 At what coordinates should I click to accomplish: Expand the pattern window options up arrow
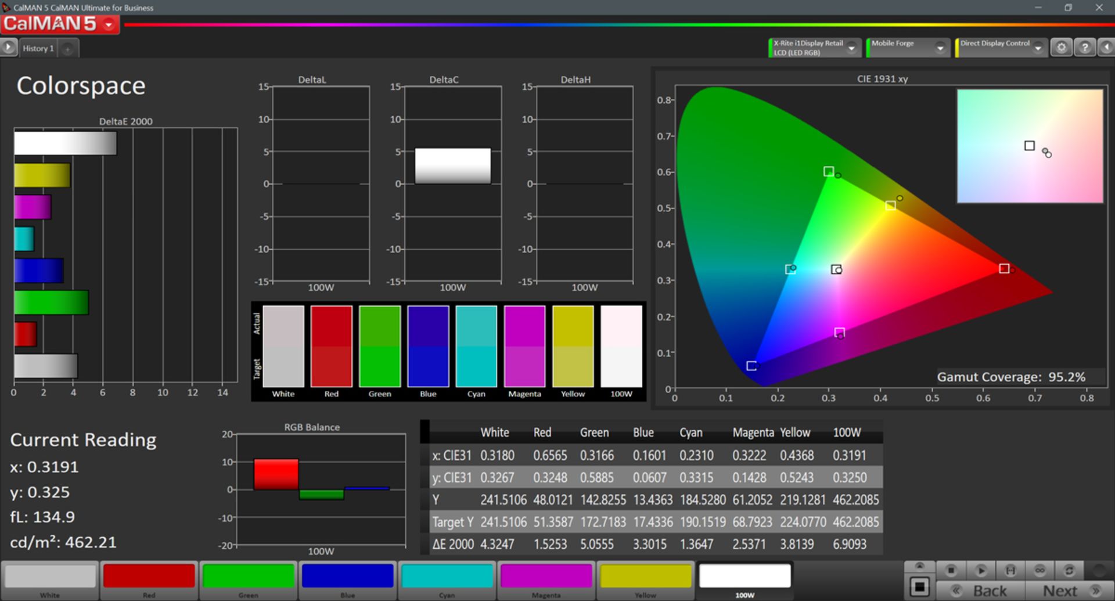919,566
